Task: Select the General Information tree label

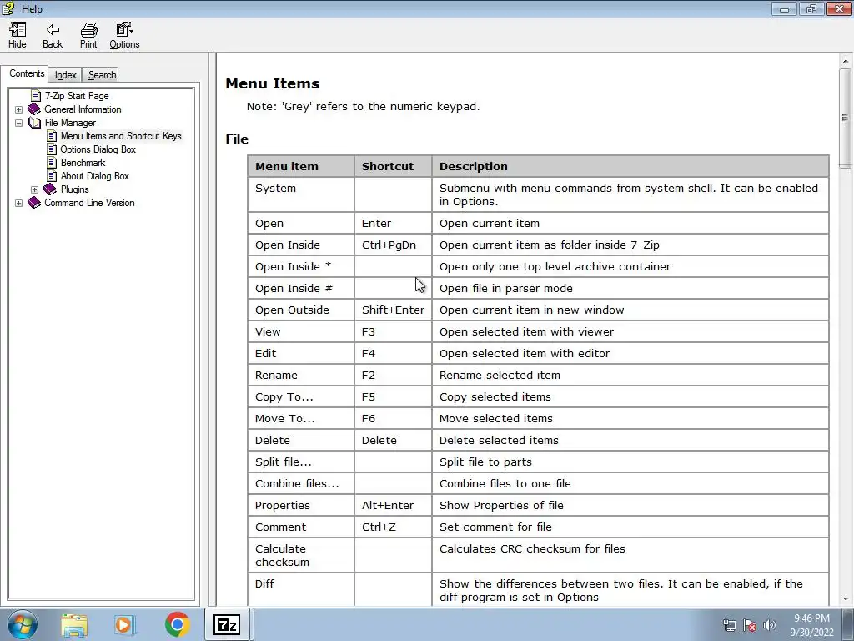Action: (83, 109)
